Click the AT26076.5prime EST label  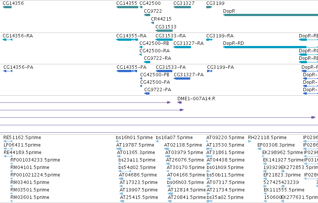[x=185, y=160]
